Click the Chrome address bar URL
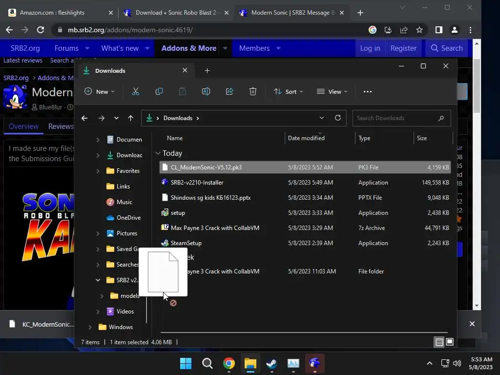This screenshot has height=375, width=500. [x=130, y=30]
